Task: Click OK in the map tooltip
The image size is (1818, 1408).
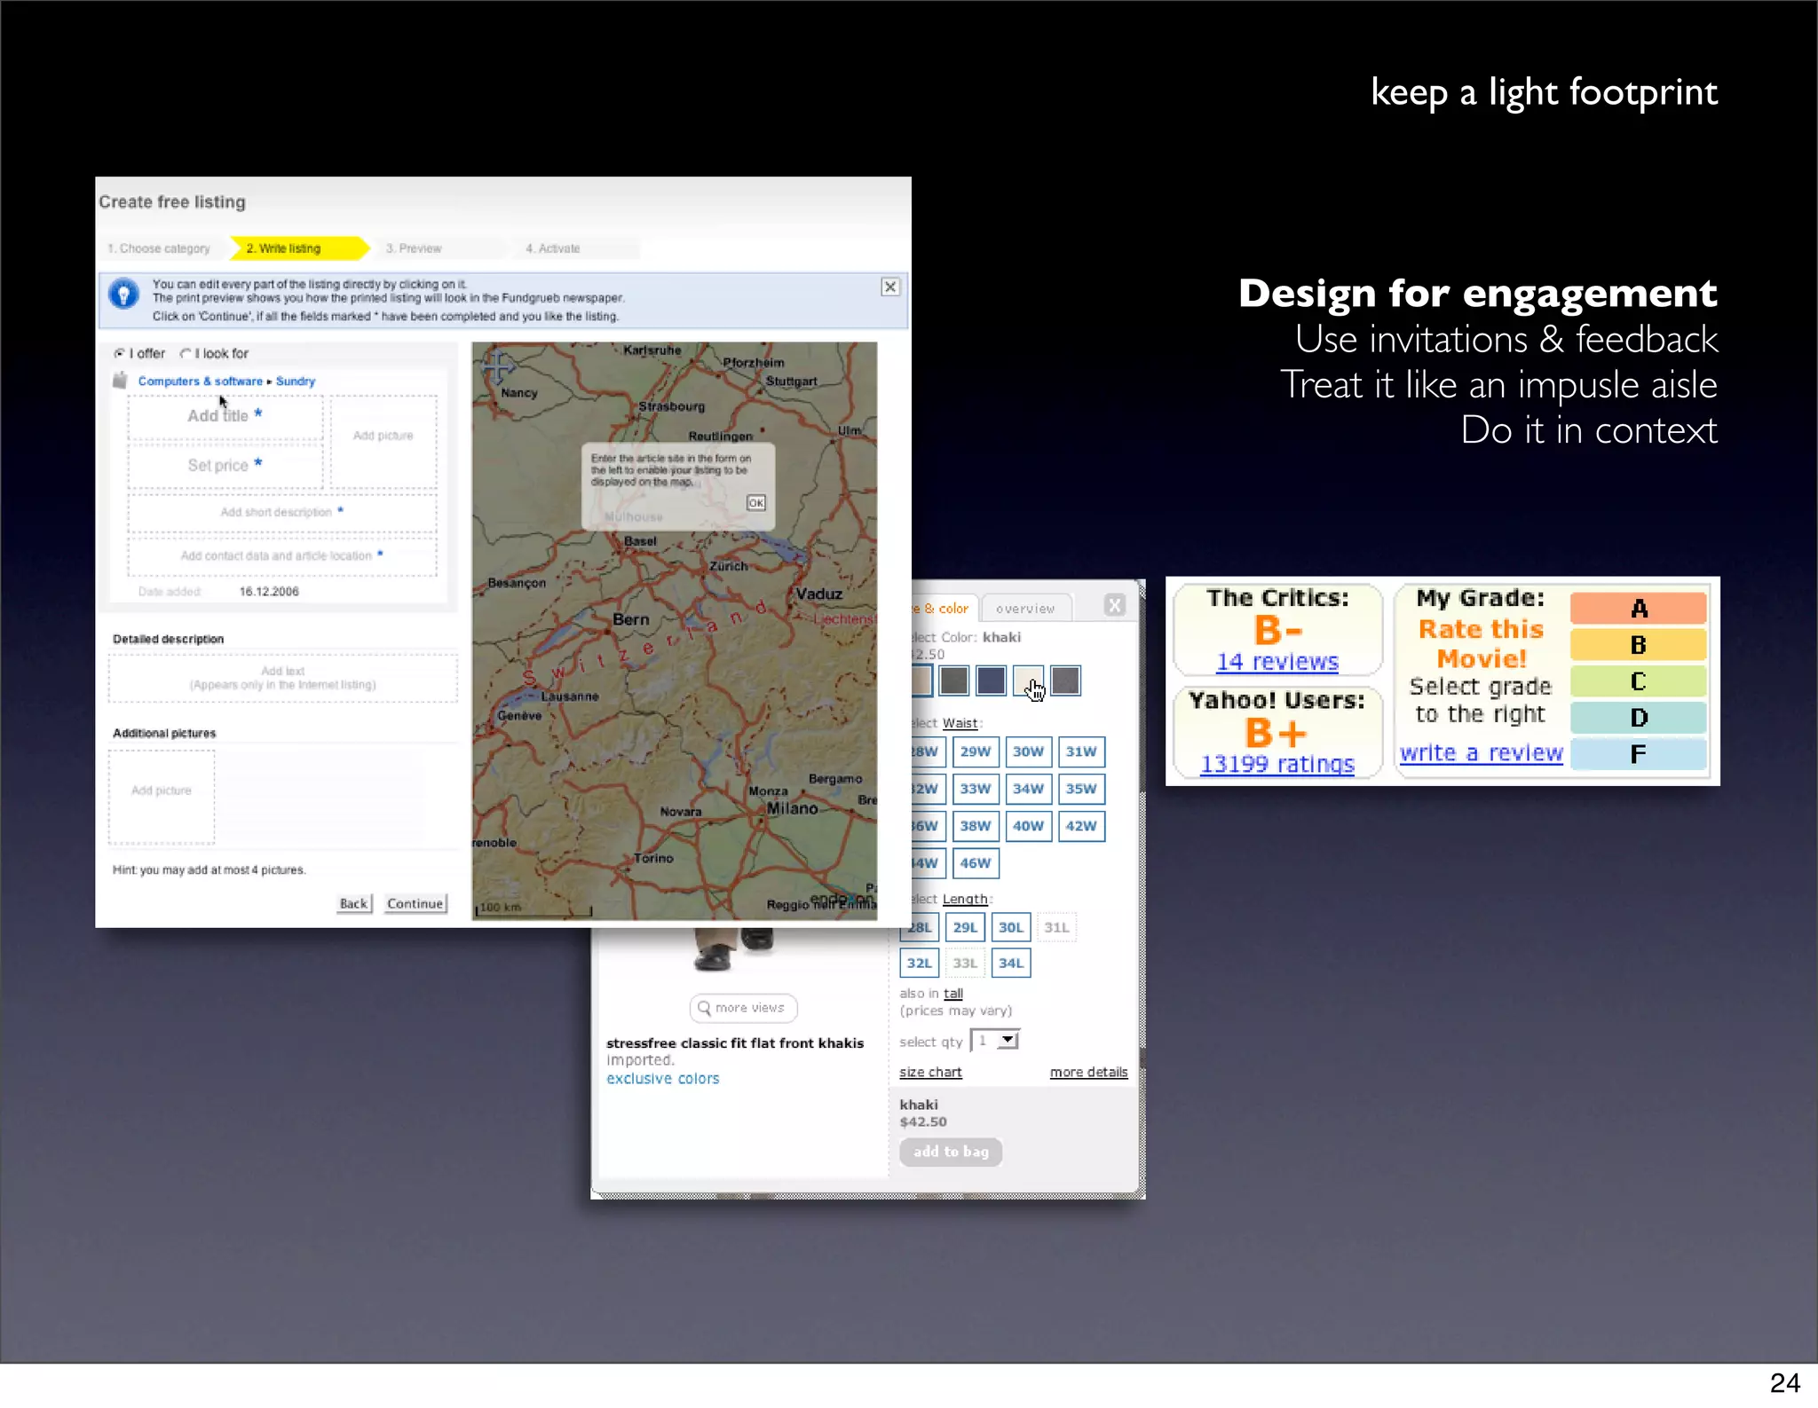Action: click(755, 503)
